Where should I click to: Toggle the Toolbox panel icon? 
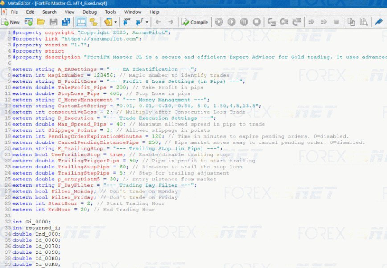[93, 22]
